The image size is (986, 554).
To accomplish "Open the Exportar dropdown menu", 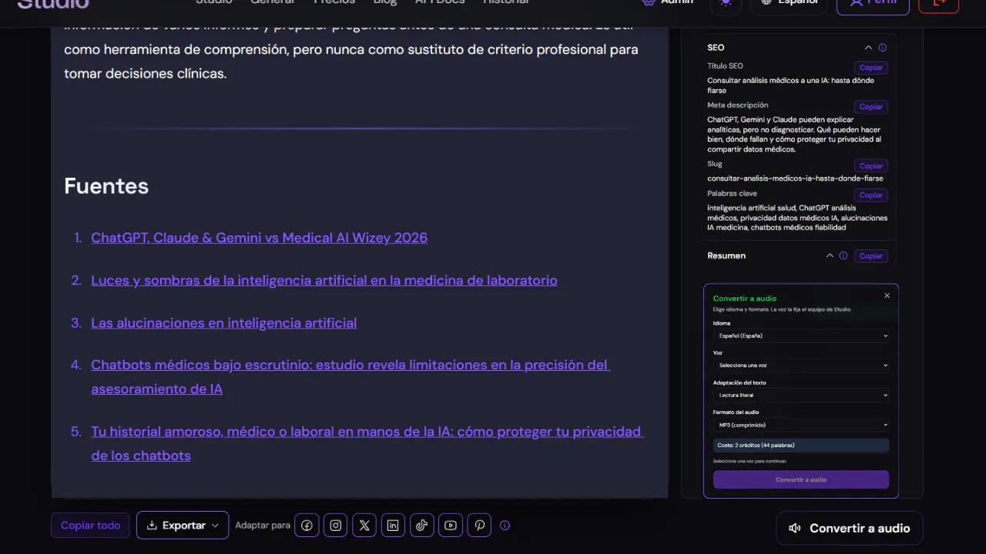I will 183,526.
